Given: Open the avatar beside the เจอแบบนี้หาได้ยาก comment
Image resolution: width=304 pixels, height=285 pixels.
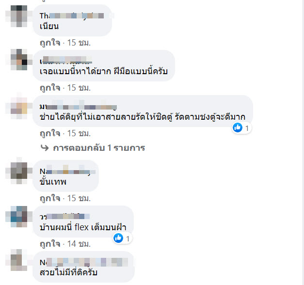Looking at the screenshot, I should pos(19,60).
